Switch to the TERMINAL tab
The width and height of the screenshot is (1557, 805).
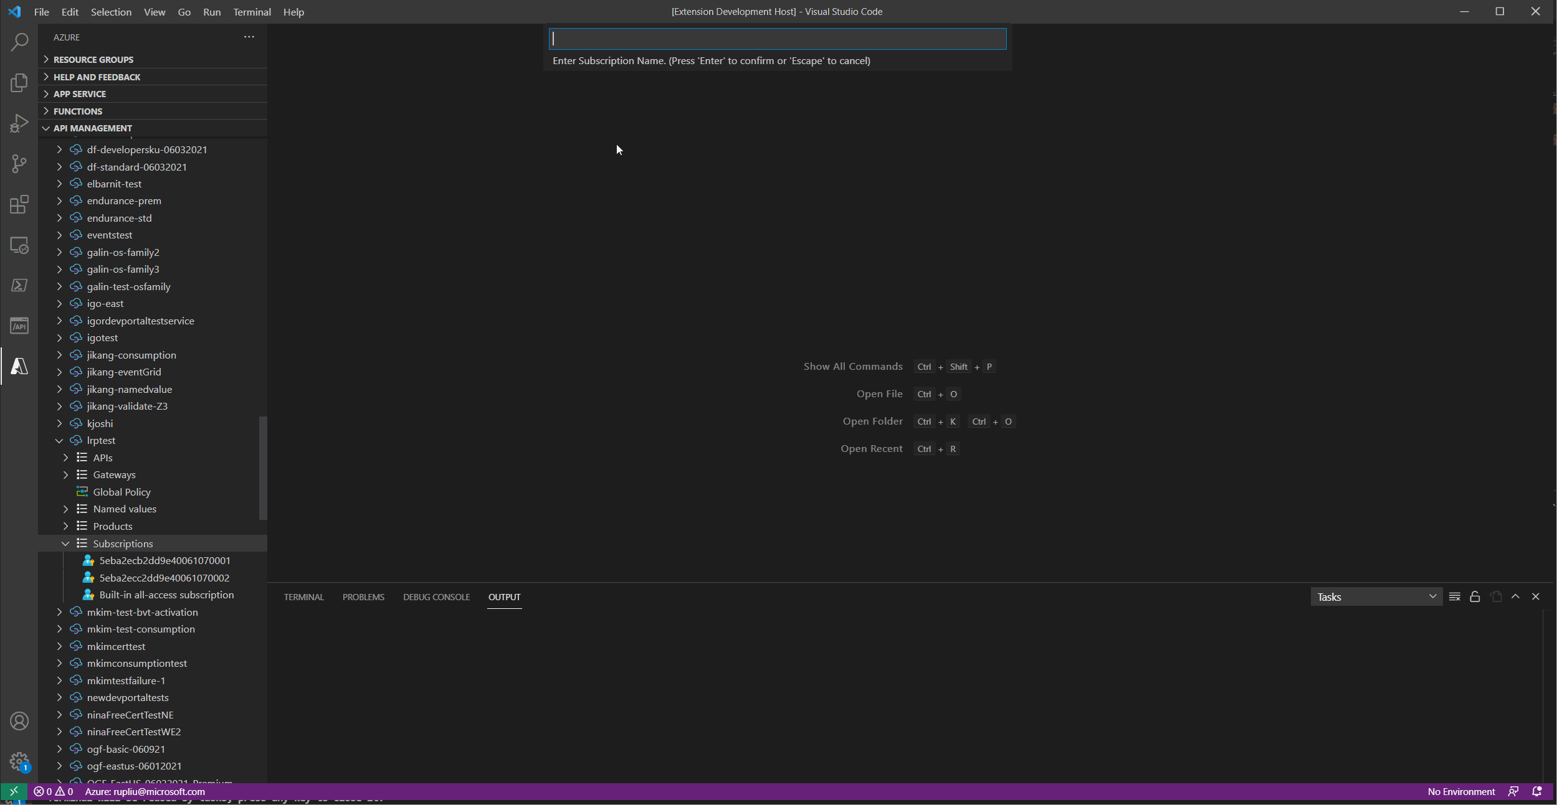303,596
